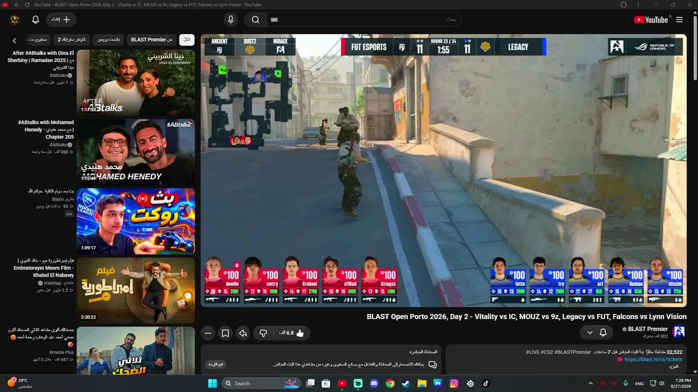Open the blast.tv/cs/tickets link

[653, 359]
